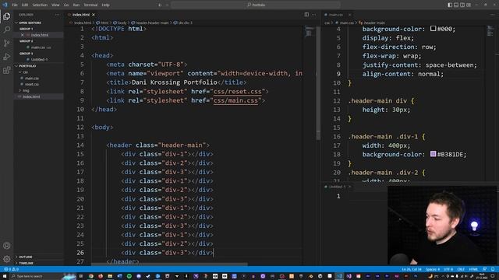Image resolution: width=499 pixels, height=280 pixels.
Task: Select main.css in Open Editors Group 2
Action: coord(38,47)
